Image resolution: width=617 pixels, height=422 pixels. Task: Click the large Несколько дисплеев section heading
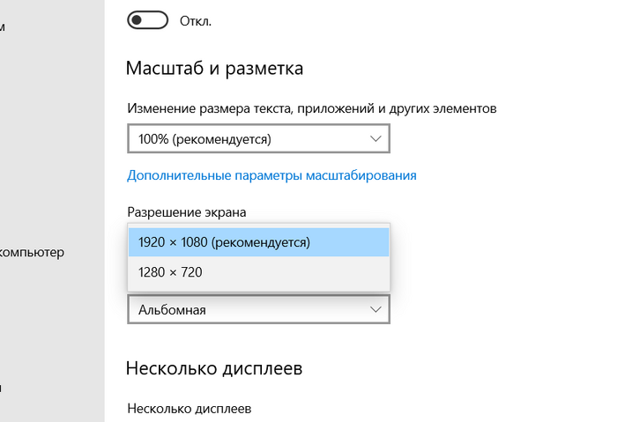pyautogui.click(x=214, y=368)
